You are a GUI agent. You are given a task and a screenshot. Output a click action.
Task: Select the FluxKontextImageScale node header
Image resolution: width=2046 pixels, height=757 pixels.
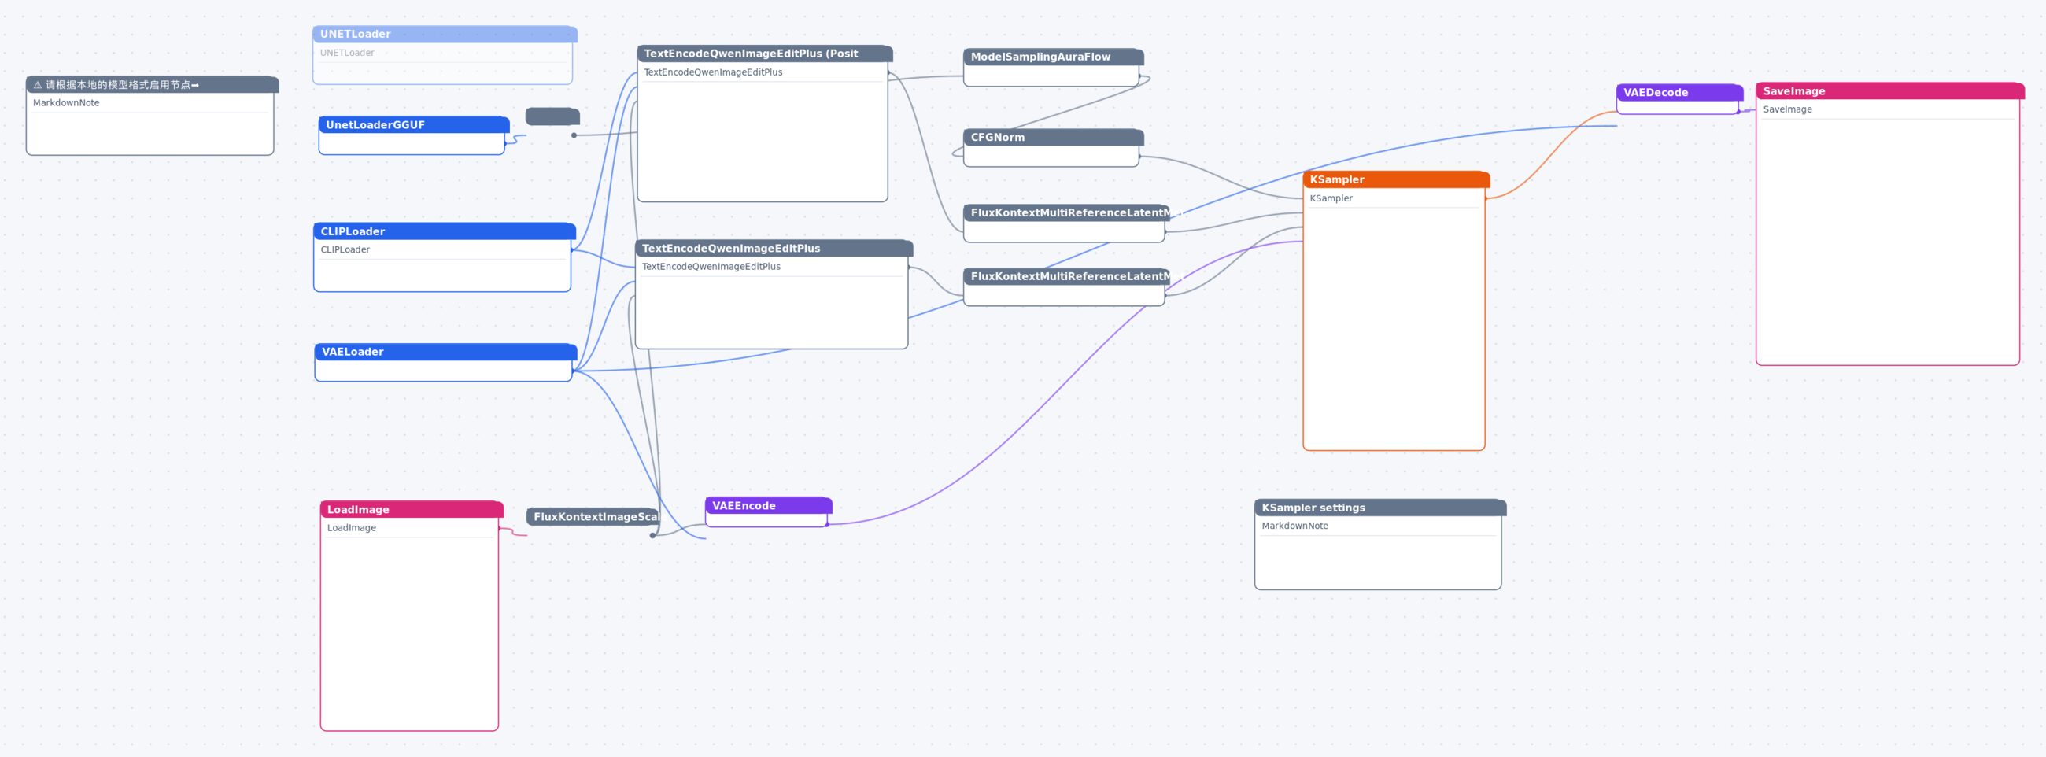click(593, 517)
